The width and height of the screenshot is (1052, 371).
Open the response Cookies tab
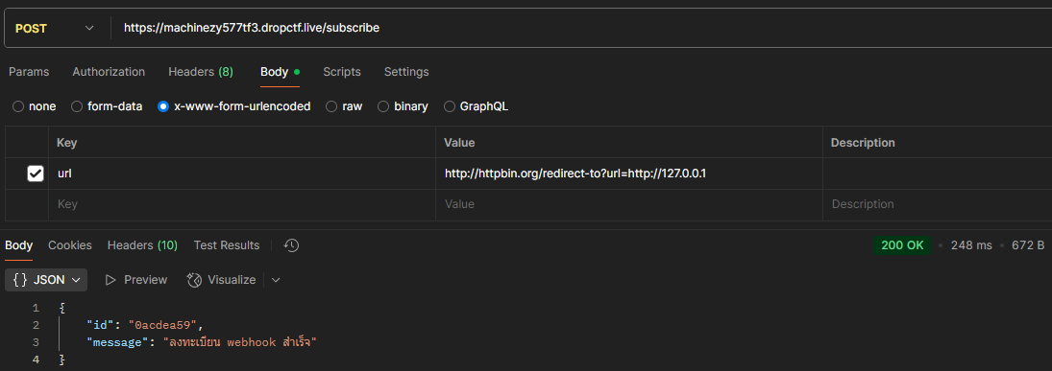tap(70, 245)
